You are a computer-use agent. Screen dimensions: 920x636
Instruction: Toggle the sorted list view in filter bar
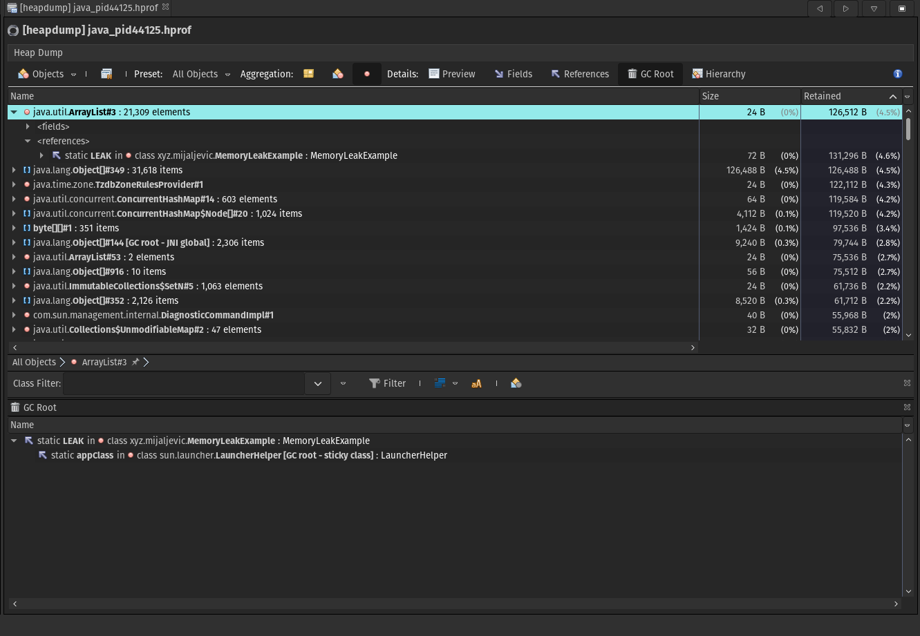pyautogui.click(x=440, y=383)
